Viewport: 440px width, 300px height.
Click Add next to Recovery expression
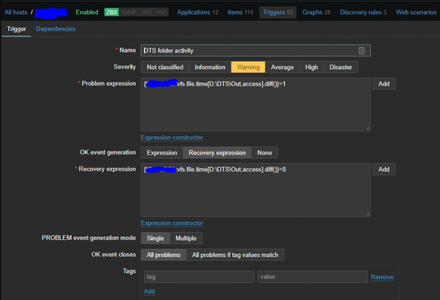click(x=384, y=169)
